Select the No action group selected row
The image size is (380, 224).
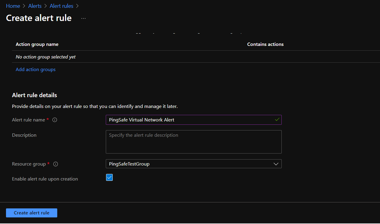[46, 57]
